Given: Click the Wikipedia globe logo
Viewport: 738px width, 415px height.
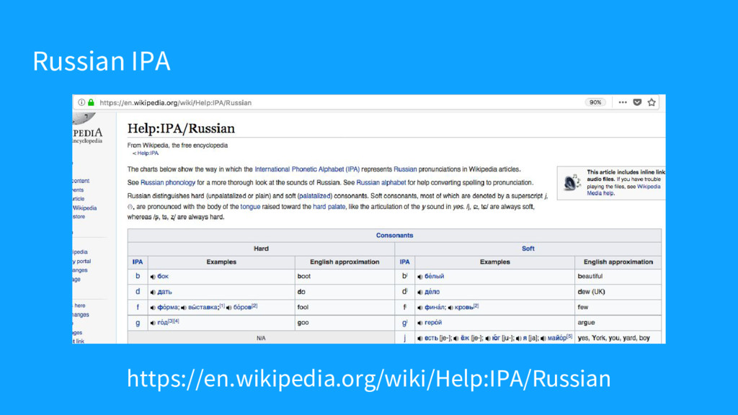Looking at the screenshot, I should click(x=84, y=117).
